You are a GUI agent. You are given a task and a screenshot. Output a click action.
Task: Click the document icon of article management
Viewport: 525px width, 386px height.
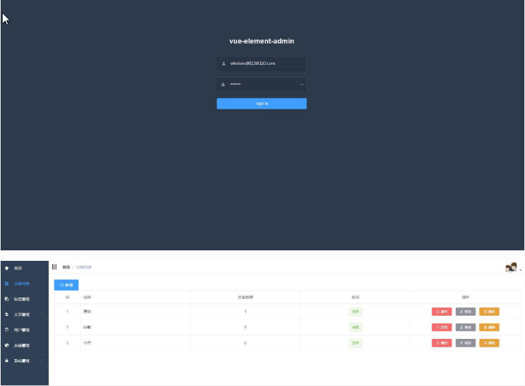(x=7, y=315)
